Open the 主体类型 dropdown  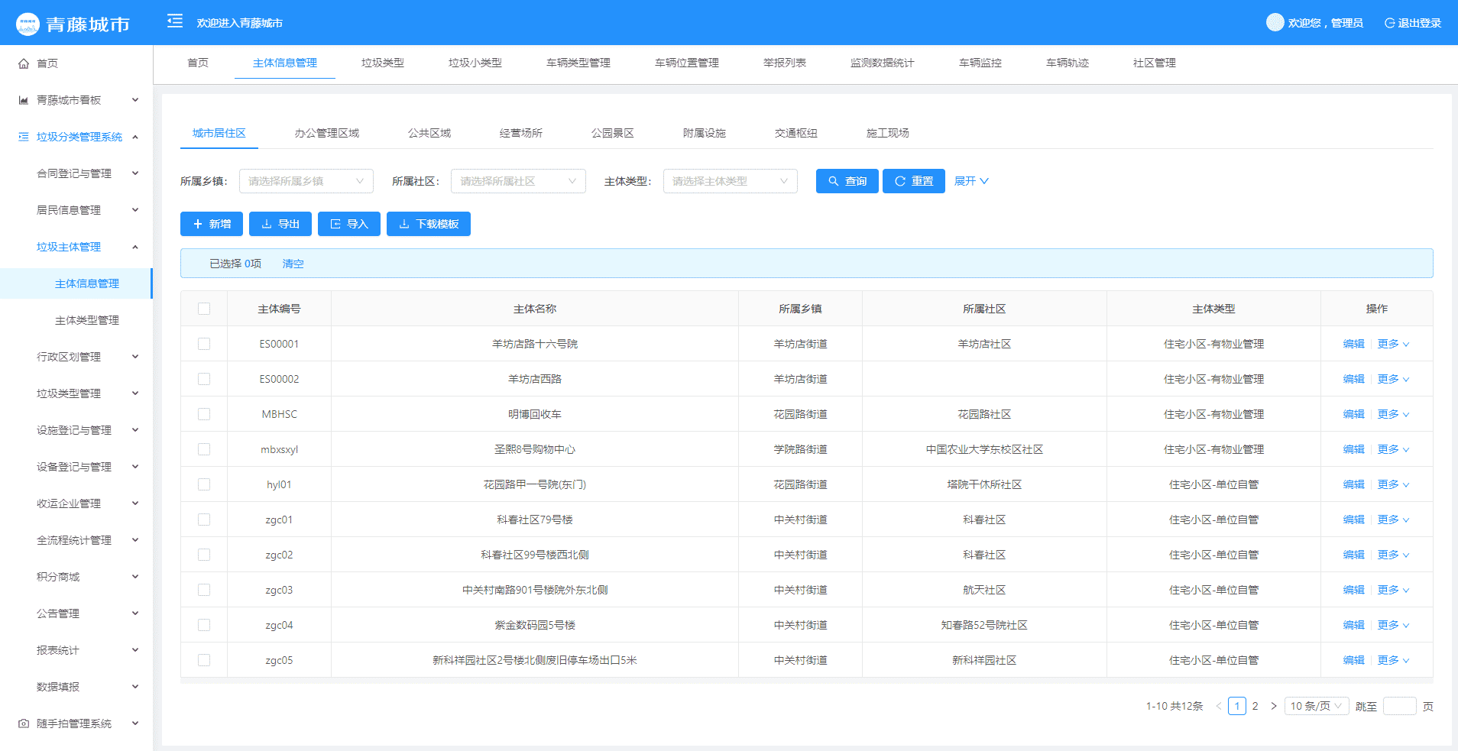[x=731, y=181]
